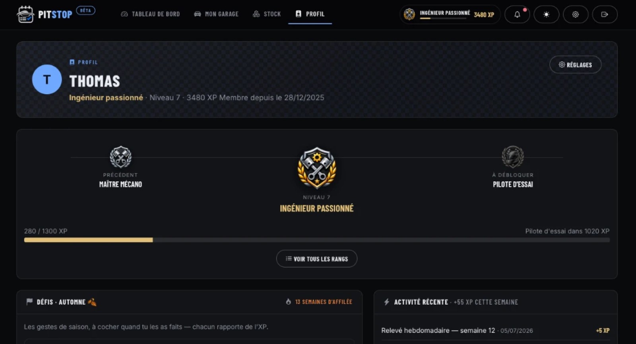
Task: Expand Voir tous les rangs list
Action: pyautogui.click(x=317, y=259)
